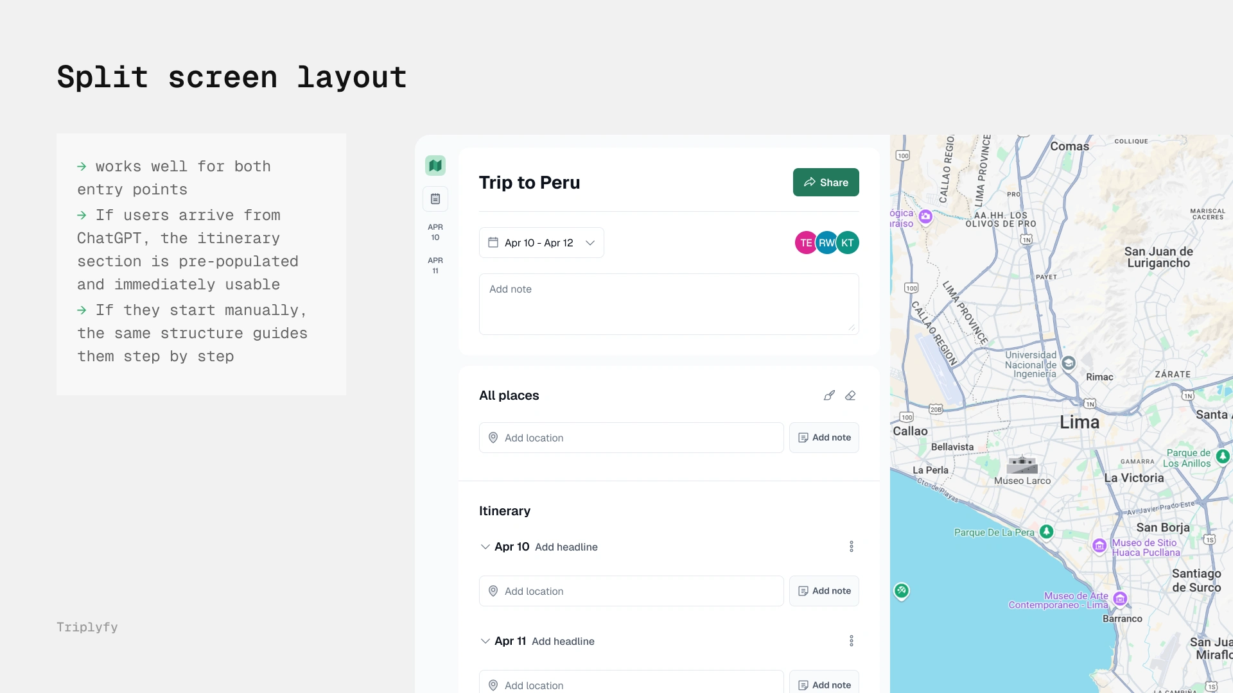The height and width of the screenshot is (693, 1233).
Task: Focus the Add location field under Apr 10
Action: (x=631, y=591)
